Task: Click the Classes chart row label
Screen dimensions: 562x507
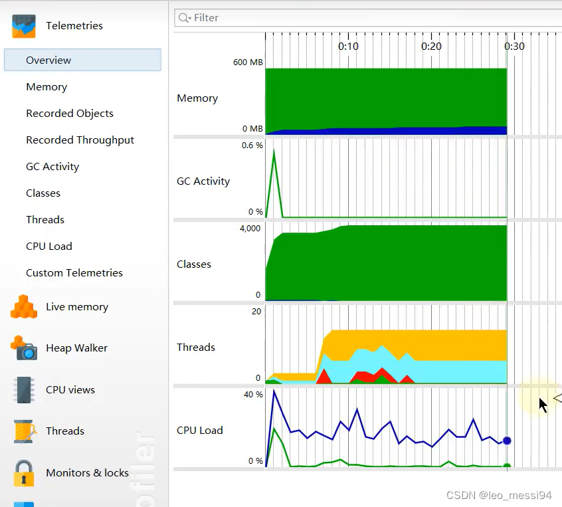Action: coord(194,264)
